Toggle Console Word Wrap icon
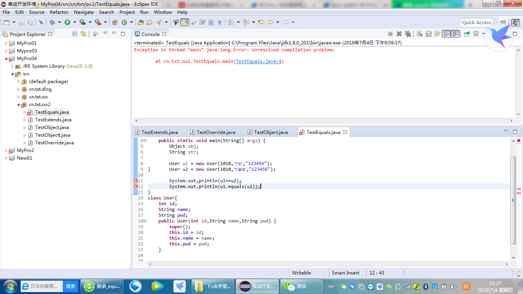 tap(437, 34)
